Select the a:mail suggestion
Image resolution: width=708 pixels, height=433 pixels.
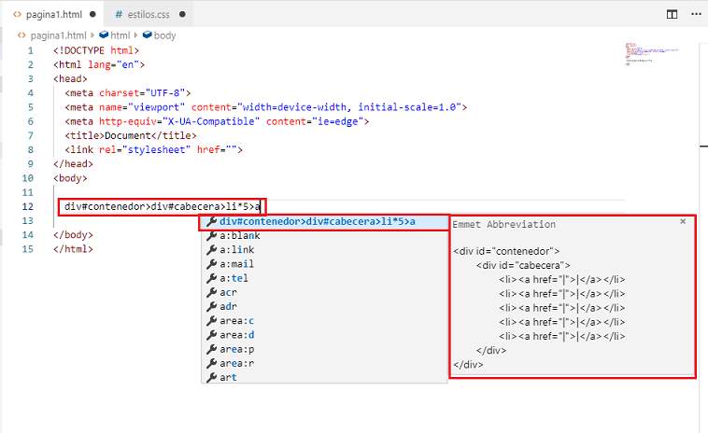coord(324,264)
